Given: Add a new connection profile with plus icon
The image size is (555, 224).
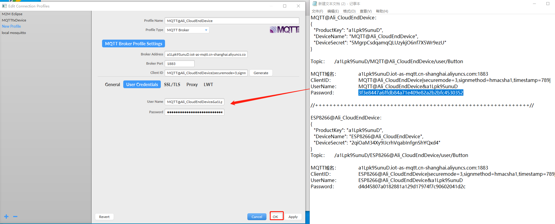Looking at the screenshot, I should [x=6, y=217].
